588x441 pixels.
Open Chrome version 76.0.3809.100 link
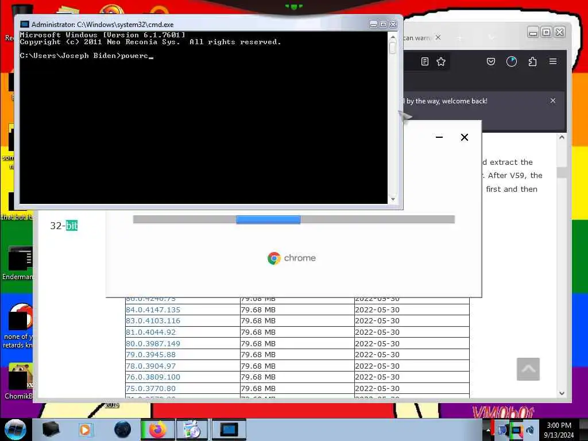pyautogui.click(x=153, y=377)
